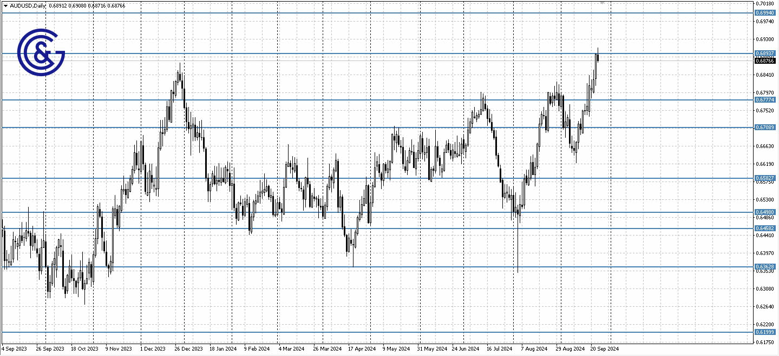Click the black 0.68766 current price tag

point(765,61)
